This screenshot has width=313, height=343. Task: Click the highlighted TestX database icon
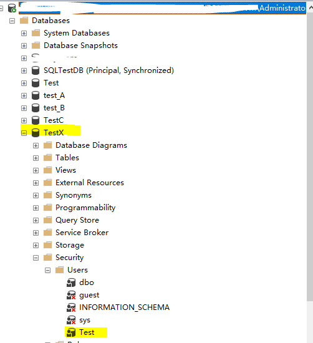click(x=36, y=133)
